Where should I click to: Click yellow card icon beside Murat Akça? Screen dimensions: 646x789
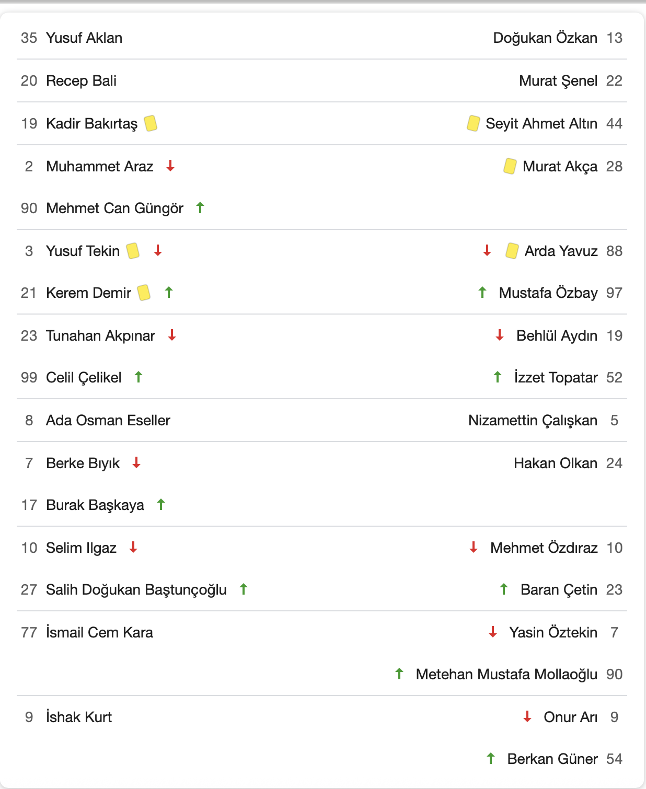(x=510, y=166)
